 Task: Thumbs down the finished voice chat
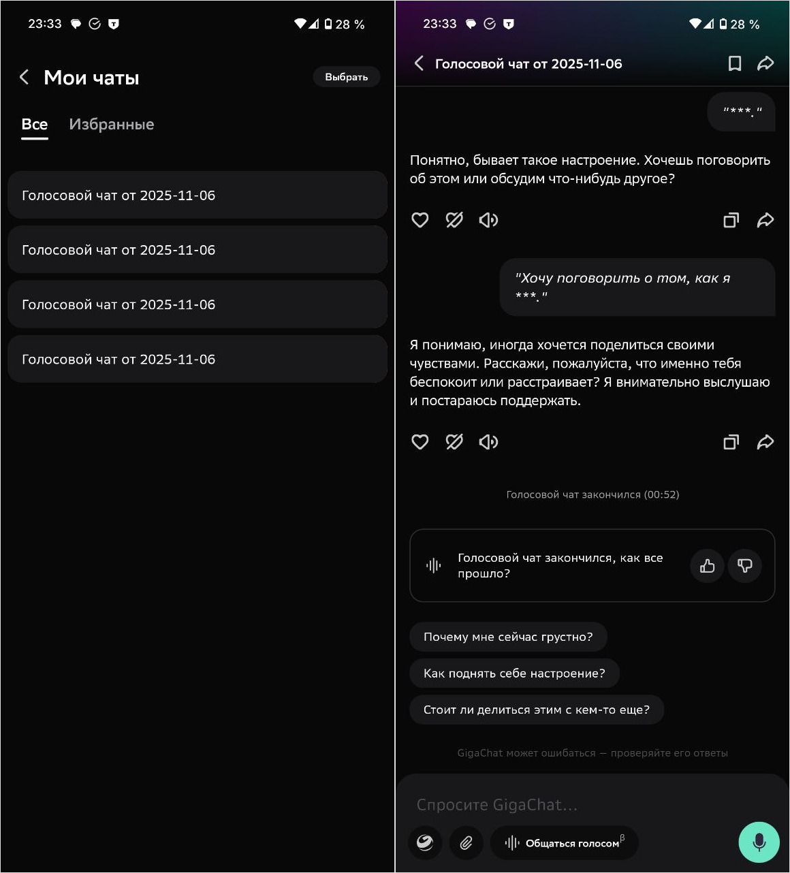pyautogui.click(x=745, y=566)
